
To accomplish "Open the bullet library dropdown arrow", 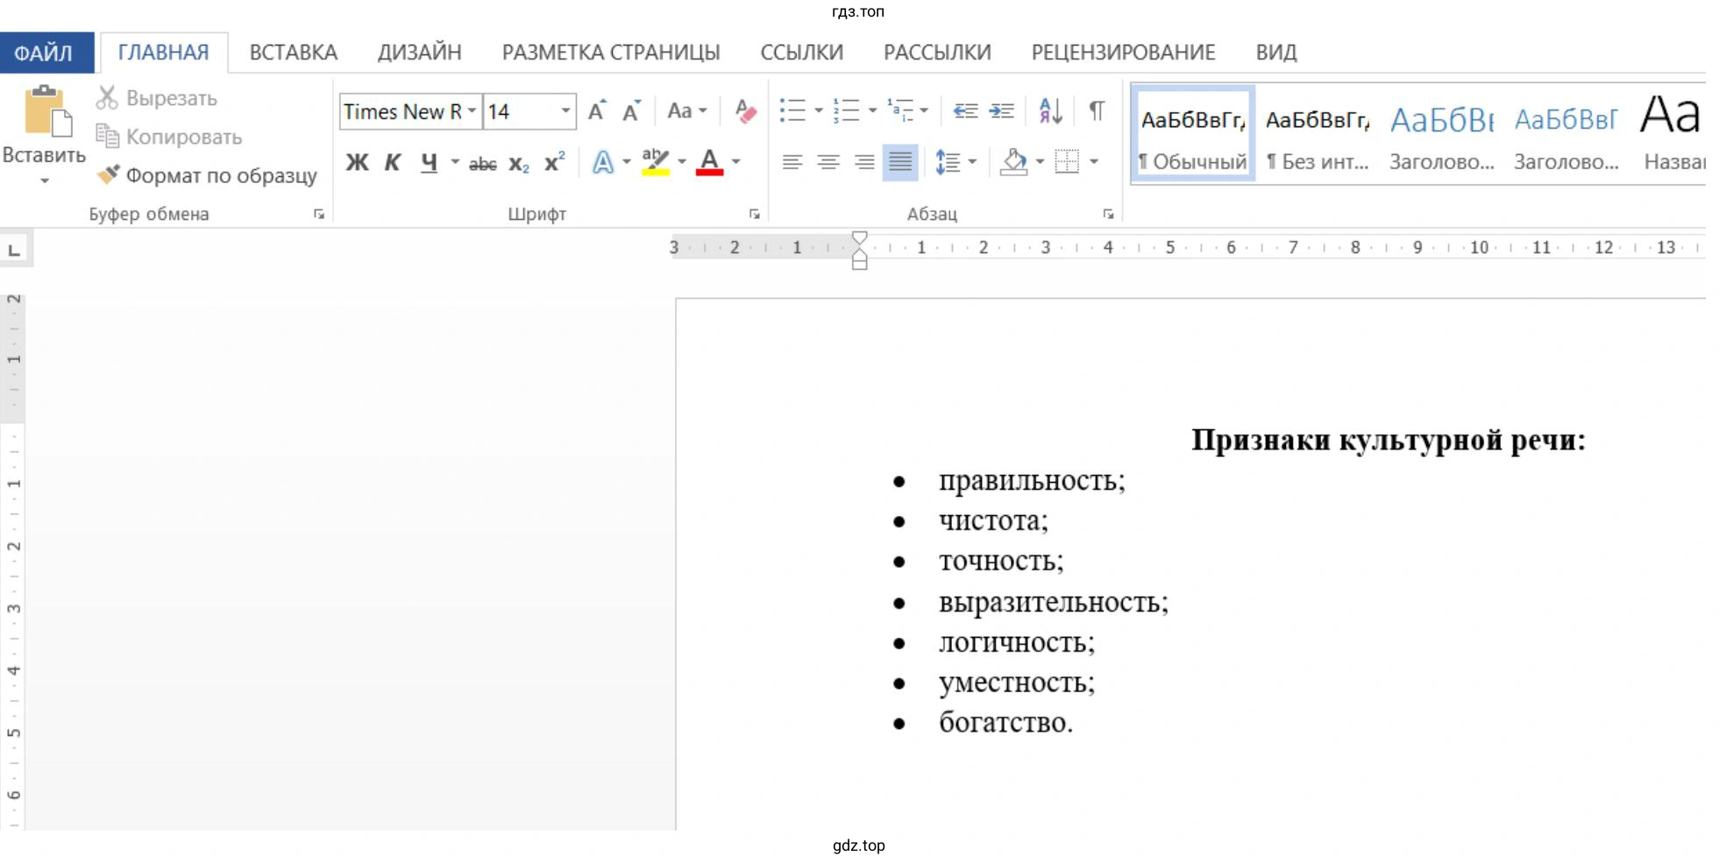I will [x=818, y=110].
